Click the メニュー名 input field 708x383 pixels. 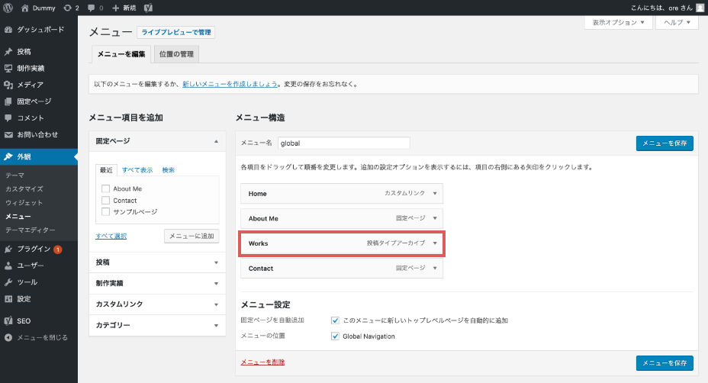(x=343, y=143)
